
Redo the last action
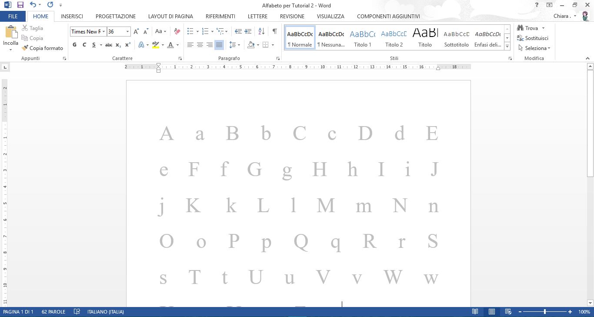[x=50, y=5]
